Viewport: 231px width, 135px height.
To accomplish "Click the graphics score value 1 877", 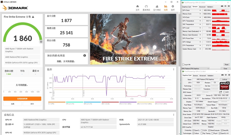I will [x=66, y=20].
